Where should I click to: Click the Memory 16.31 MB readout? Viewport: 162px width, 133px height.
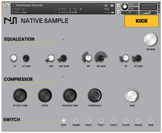(x=68, y=12)
